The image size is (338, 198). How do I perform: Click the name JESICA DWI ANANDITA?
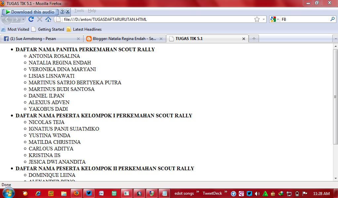[x=57, y=162]
